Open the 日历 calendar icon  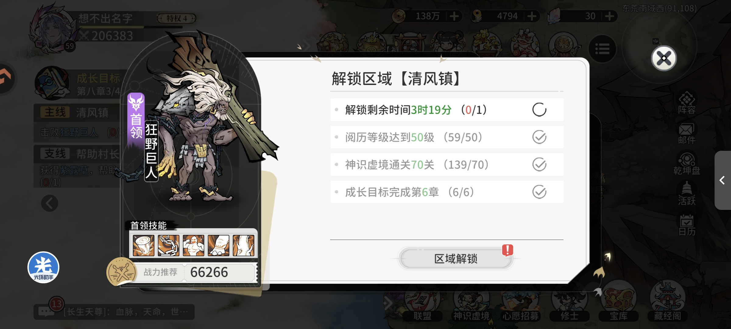(x=687, y=225)
